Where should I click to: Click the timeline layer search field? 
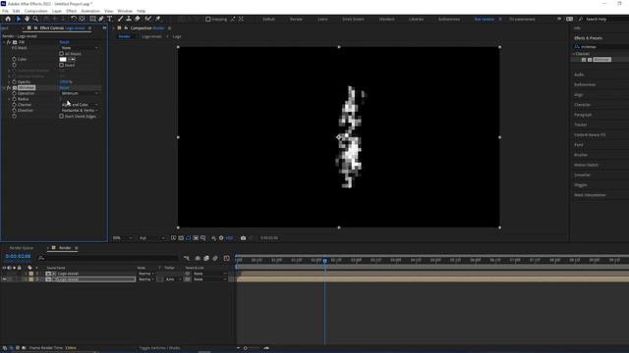click(108, 258)
